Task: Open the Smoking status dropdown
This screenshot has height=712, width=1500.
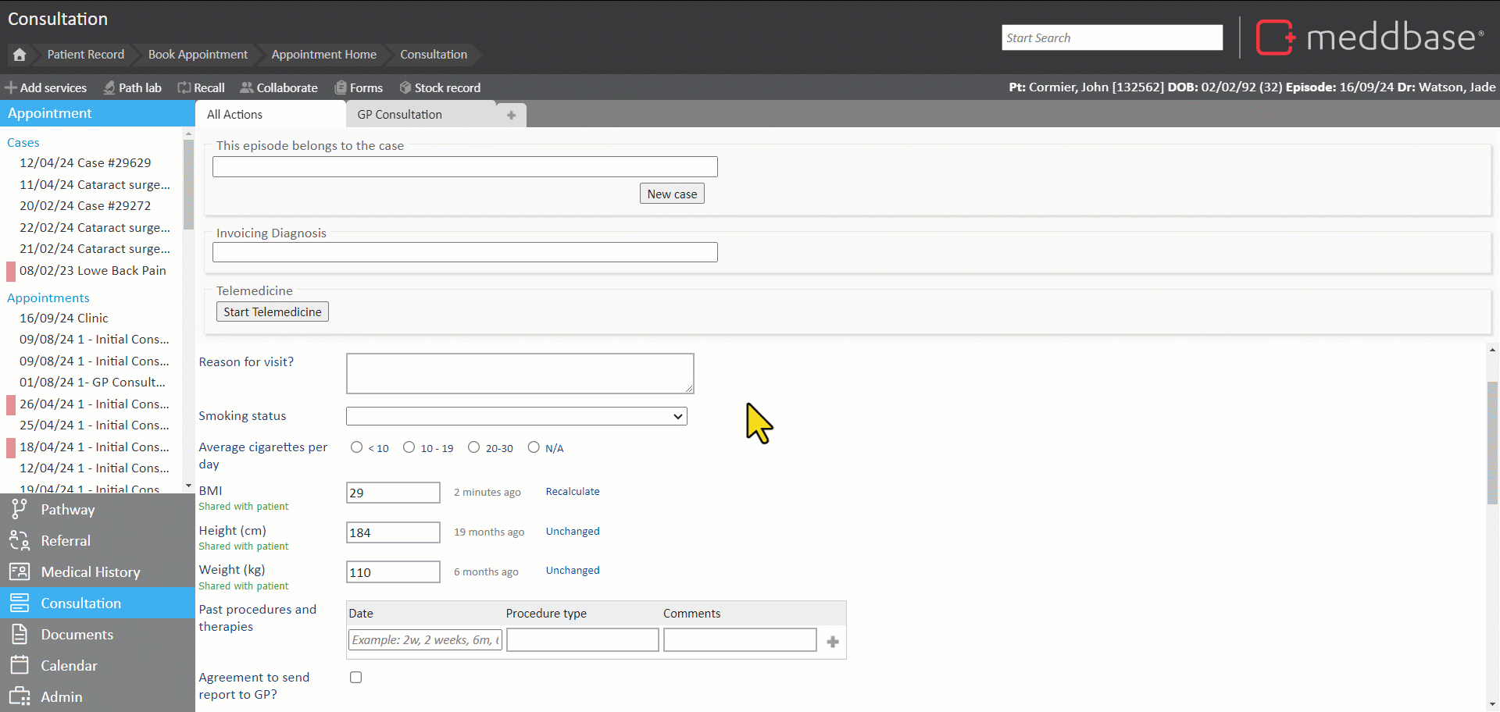Action: 516,417
